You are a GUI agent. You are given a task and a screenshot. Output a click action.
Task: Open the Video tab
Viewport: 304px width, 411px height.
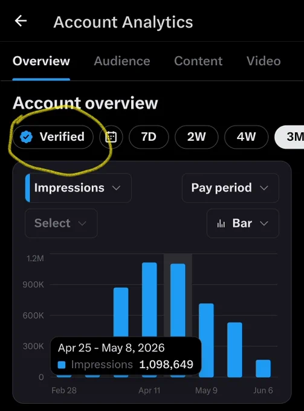click(x=264, y=61)
